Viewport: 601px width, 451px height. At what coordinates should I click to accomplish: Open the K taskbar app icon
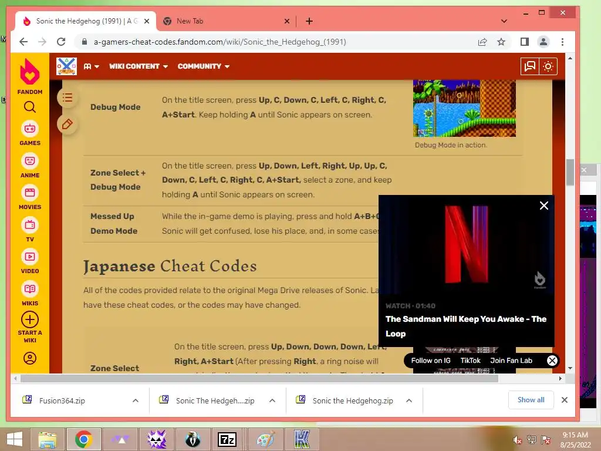[x=302, y=439]
